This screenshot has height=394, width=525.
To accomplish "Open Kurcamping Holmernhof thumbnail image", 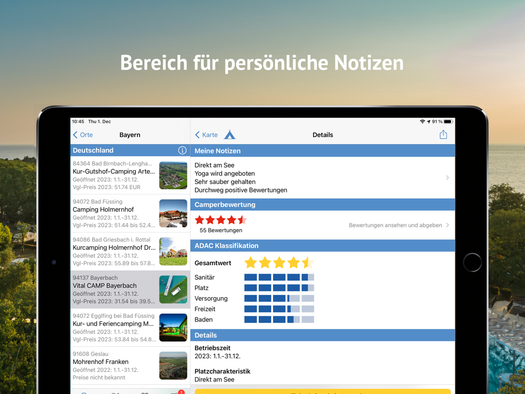I will tap(173, 252).
